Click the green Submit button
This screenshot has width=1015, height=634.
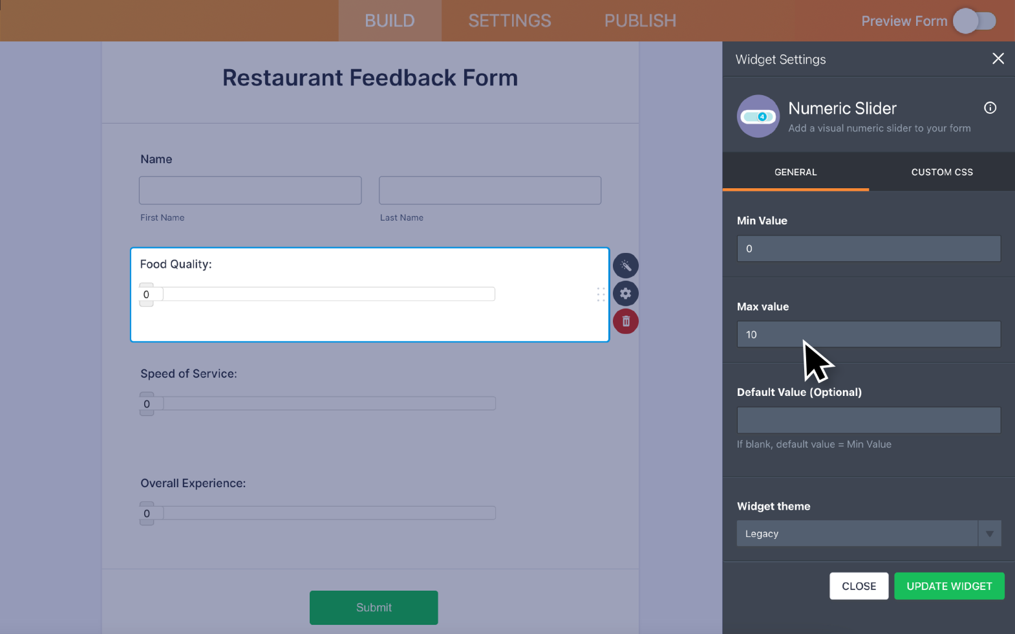pos(374,607)
